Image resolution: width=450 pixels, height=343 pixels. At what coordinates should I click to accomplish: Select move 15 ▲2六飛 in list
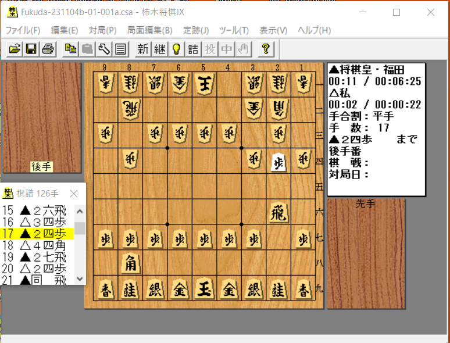pyautogui.click(x=37, y=210)
